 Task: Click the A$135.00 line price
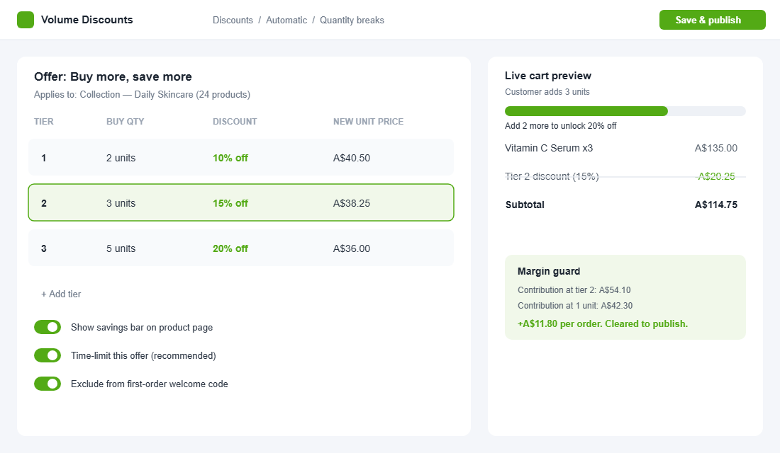tap(716, 148)
